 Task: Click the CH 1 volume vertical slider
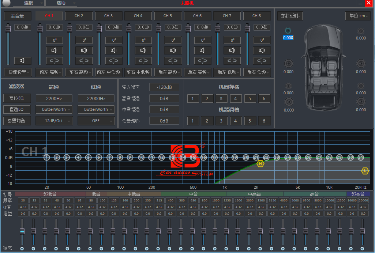[40, 44]
